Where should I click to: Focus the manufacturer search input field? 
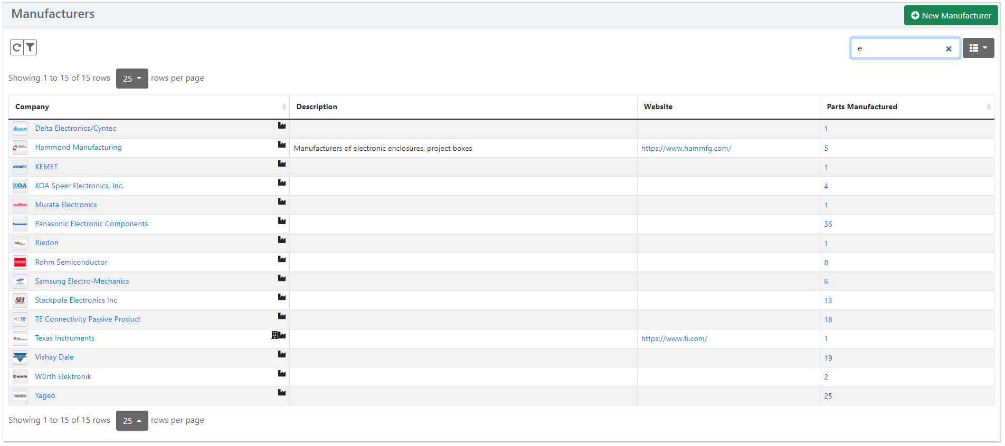click(897, 49)
